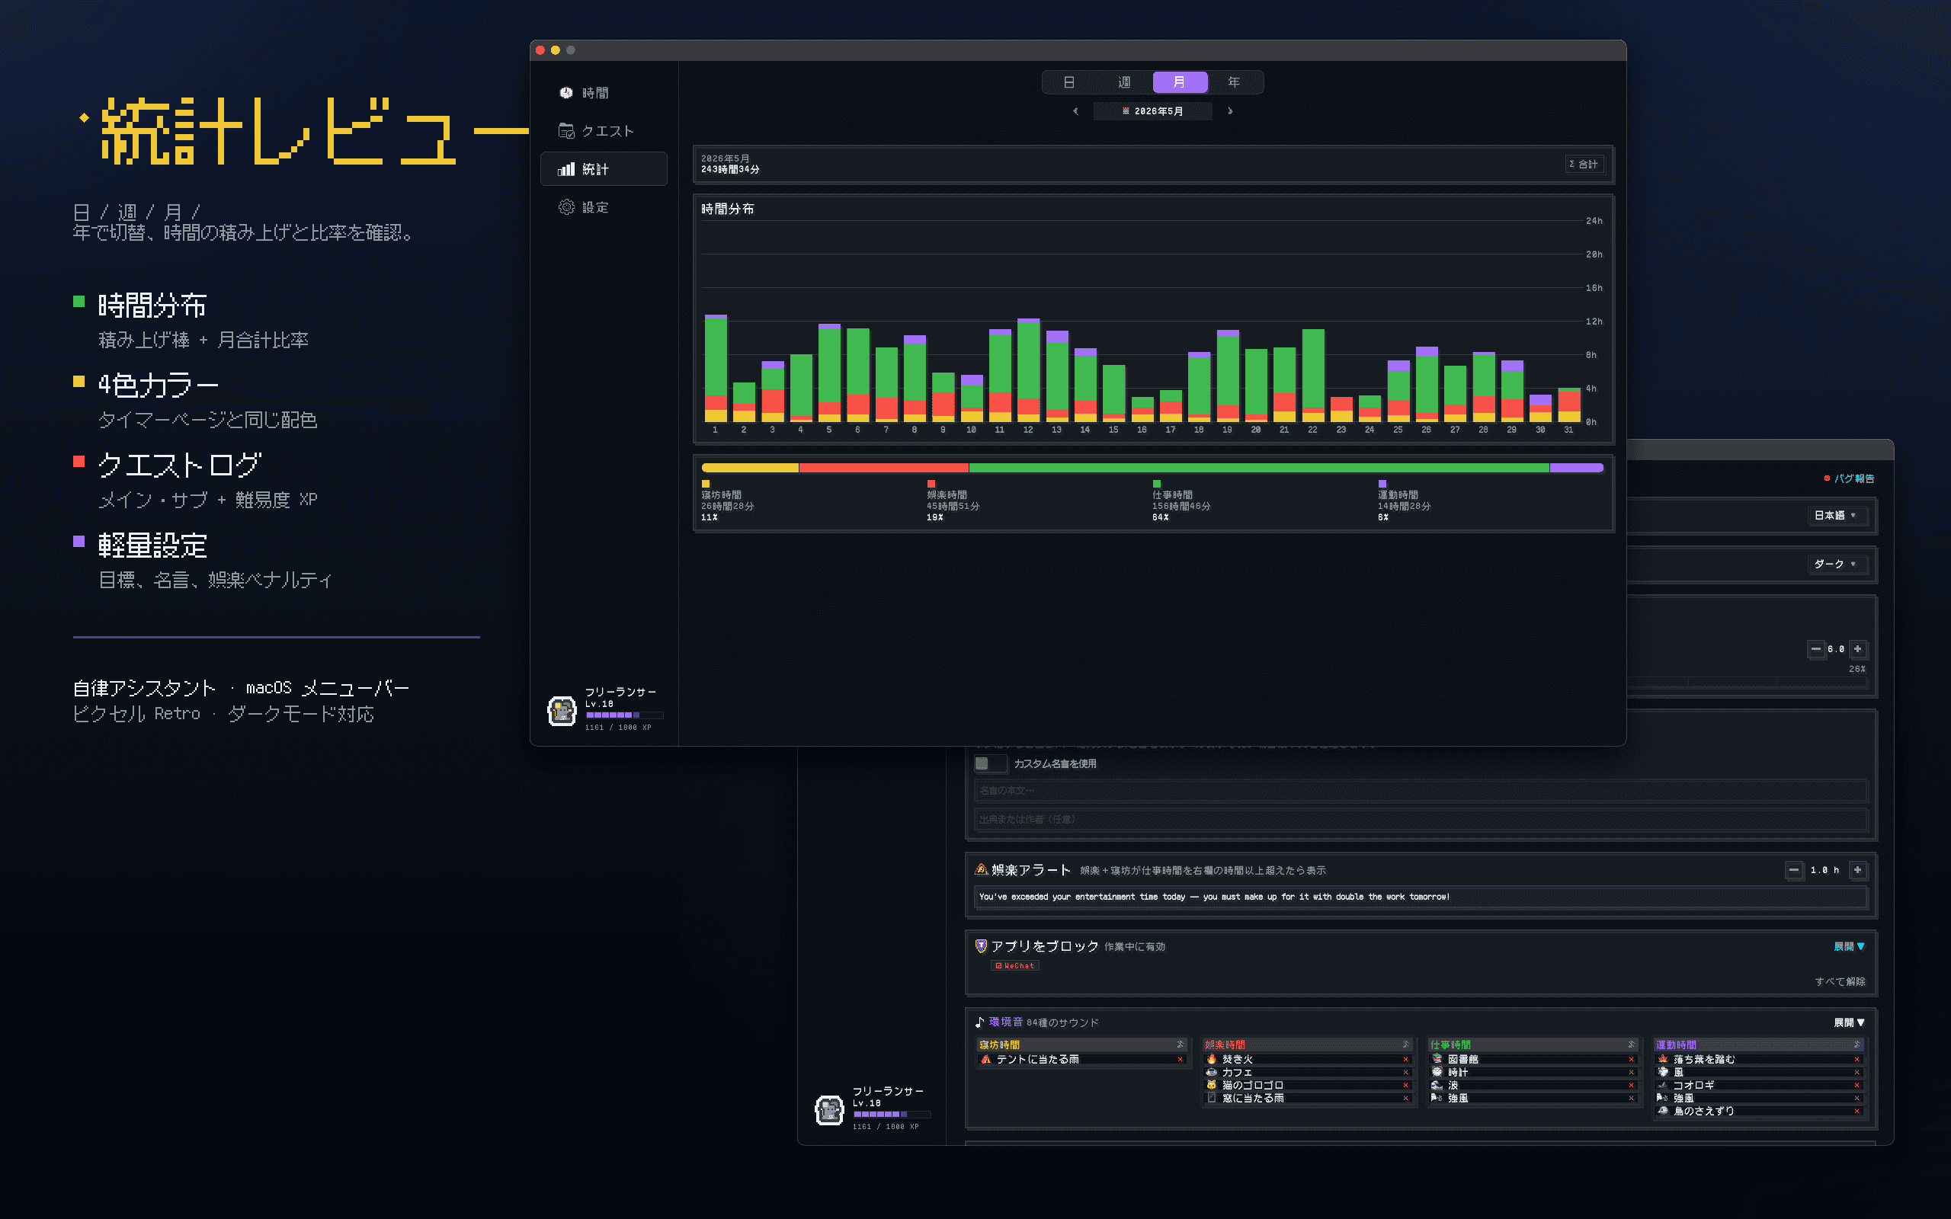Image resolution: width=1951 pixels, height=1219 pixels.
Task: Toggle the Σ 合計 total button
Action: point(1584,165)
